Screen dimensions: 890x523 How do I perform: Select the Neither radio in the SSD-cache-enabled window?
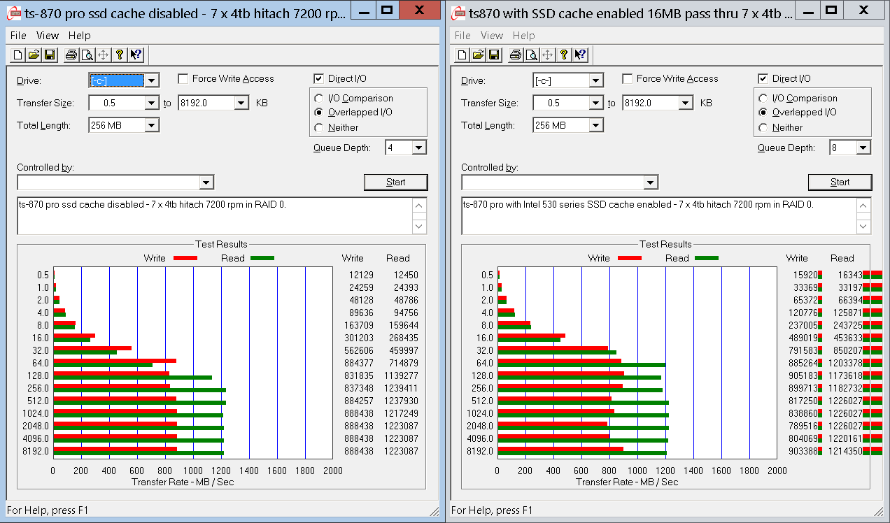click(763, 128)
